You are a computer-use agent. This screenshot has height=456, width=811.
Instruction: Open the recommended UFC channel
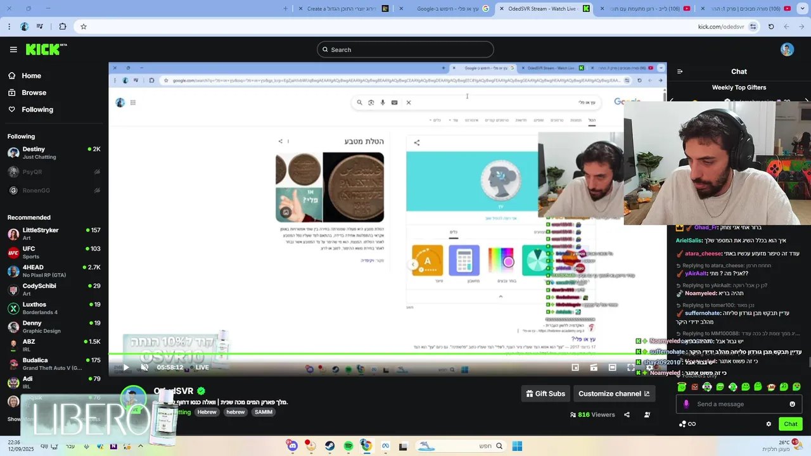pos(54,252)
